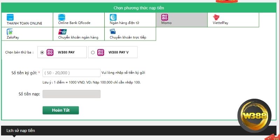This screenshot has height=140, width=280.
Task: Choose the Ngân hàng điện tử tab
Action: (130, 20)
